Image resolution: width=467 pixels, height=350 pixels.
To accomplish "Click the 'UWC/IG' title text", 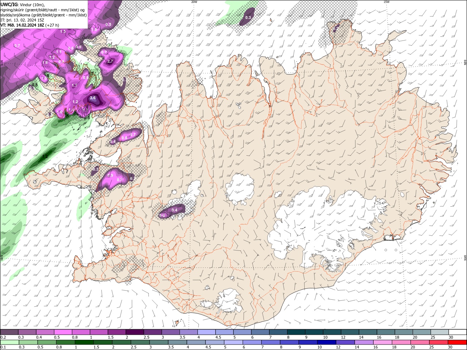I will 9,4.
